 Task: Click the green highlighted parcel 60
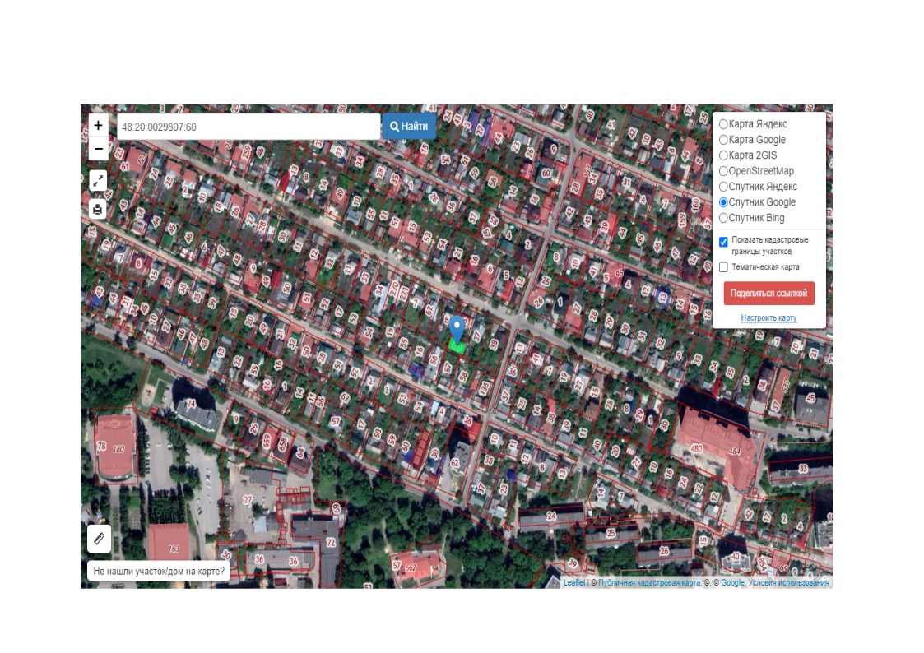[x=457, y=347]
